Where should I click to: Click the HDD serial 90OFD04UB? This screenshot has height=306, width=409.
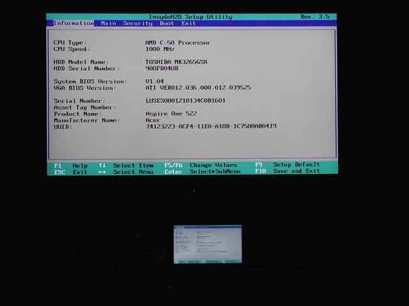(x=162, y=69)
